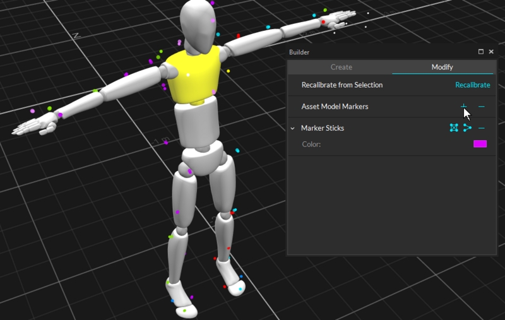Switch to the Create tab
This screenshot has width=505, height=320.
point(341,67)
